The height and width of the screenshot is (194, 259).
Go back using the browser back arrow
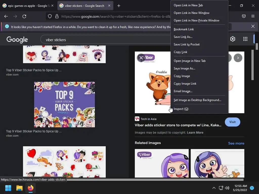6,16
